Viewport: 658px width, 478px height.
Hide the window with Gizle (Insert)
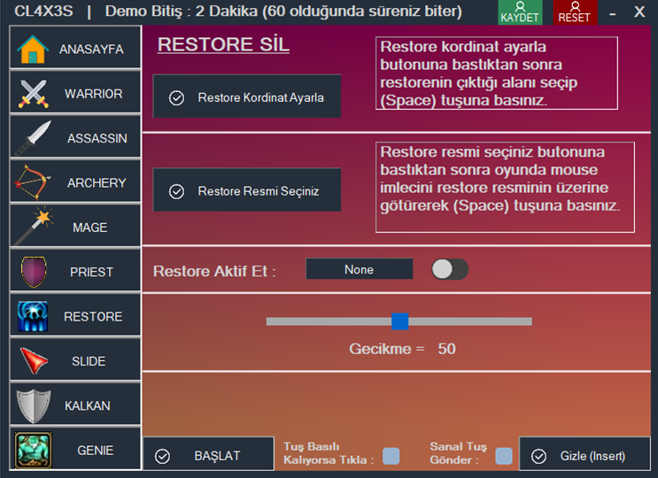point(584,456)
